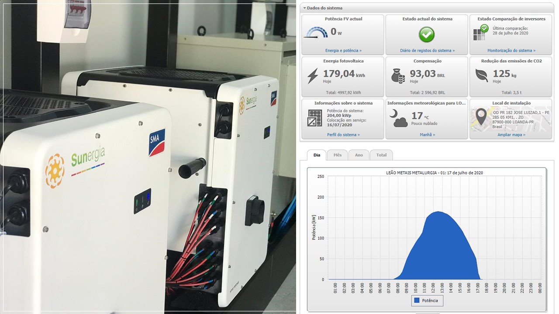Open Diário de registos do sistema link
The width and height of the screenshot is (559, 314).
tap(427, 51)
